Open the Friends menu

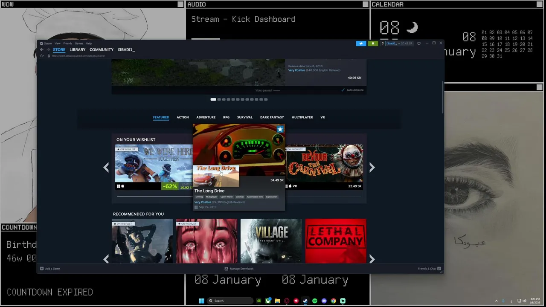[67, 43]
